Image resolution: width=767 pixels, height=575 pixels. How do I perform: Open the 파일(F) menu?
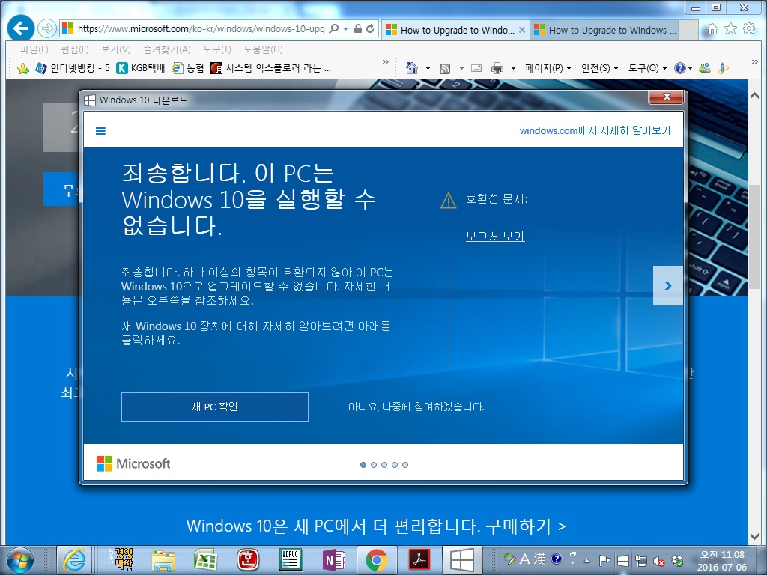(x=34, y=49)
